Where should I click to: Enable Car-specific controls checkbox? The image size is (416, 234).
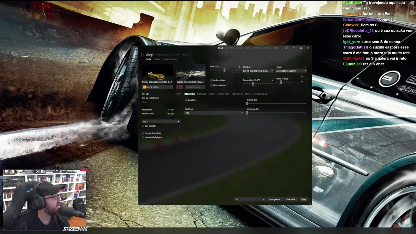click(143, 133)
